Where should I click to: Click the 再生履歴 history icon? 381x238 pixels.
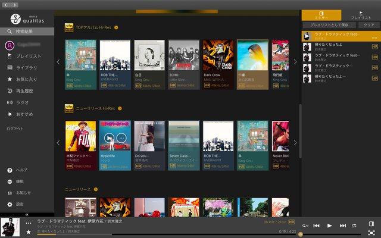click(10, 91)
